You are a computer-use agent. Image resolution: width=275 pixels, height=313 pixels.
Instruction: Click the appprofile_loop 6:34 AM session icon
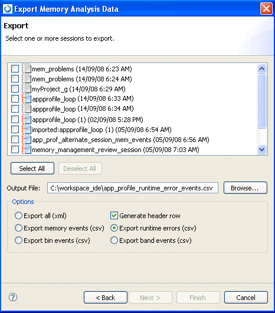click(27, 109)
